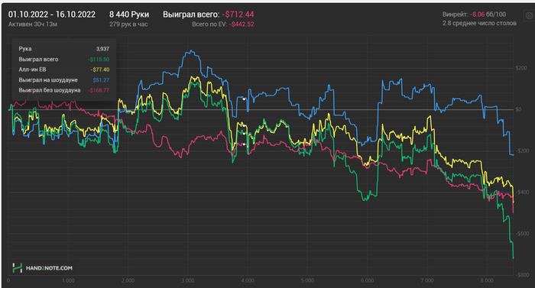Screen dimensions: 535x288
Task: Click the Hand2Note logo icon
Action: pyautogui.click(x=17, y=268)
